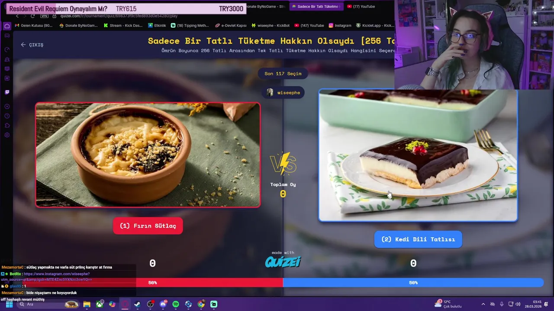Viewport: 554px width, 311px height.
Task: Click microphone icon in system tray
Action: (x=502, y=304)
